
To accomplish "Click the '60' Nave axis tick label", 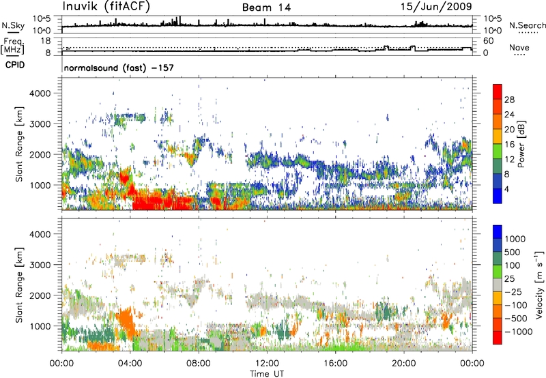I will 488,41.
